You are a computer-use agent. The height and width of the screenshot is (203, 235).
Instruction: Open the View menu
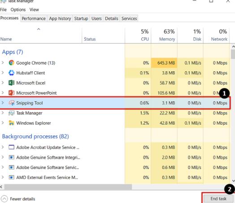click(x=34, y=10)
